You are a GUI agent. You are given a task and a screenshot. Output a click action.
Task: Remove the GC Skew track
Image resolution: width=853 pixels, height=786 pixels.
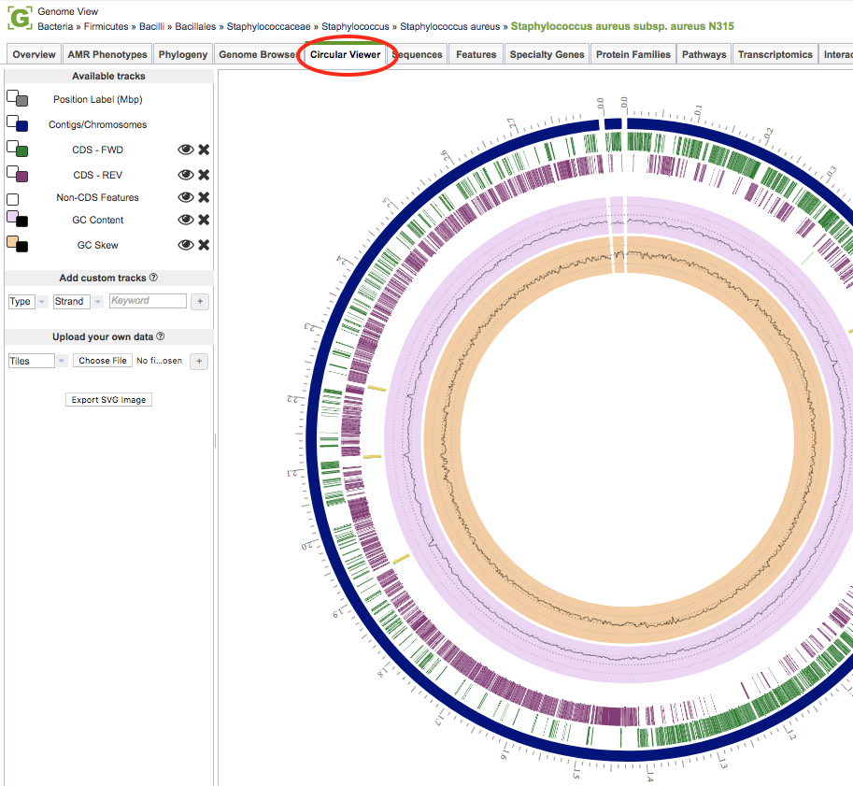point(204,245)
